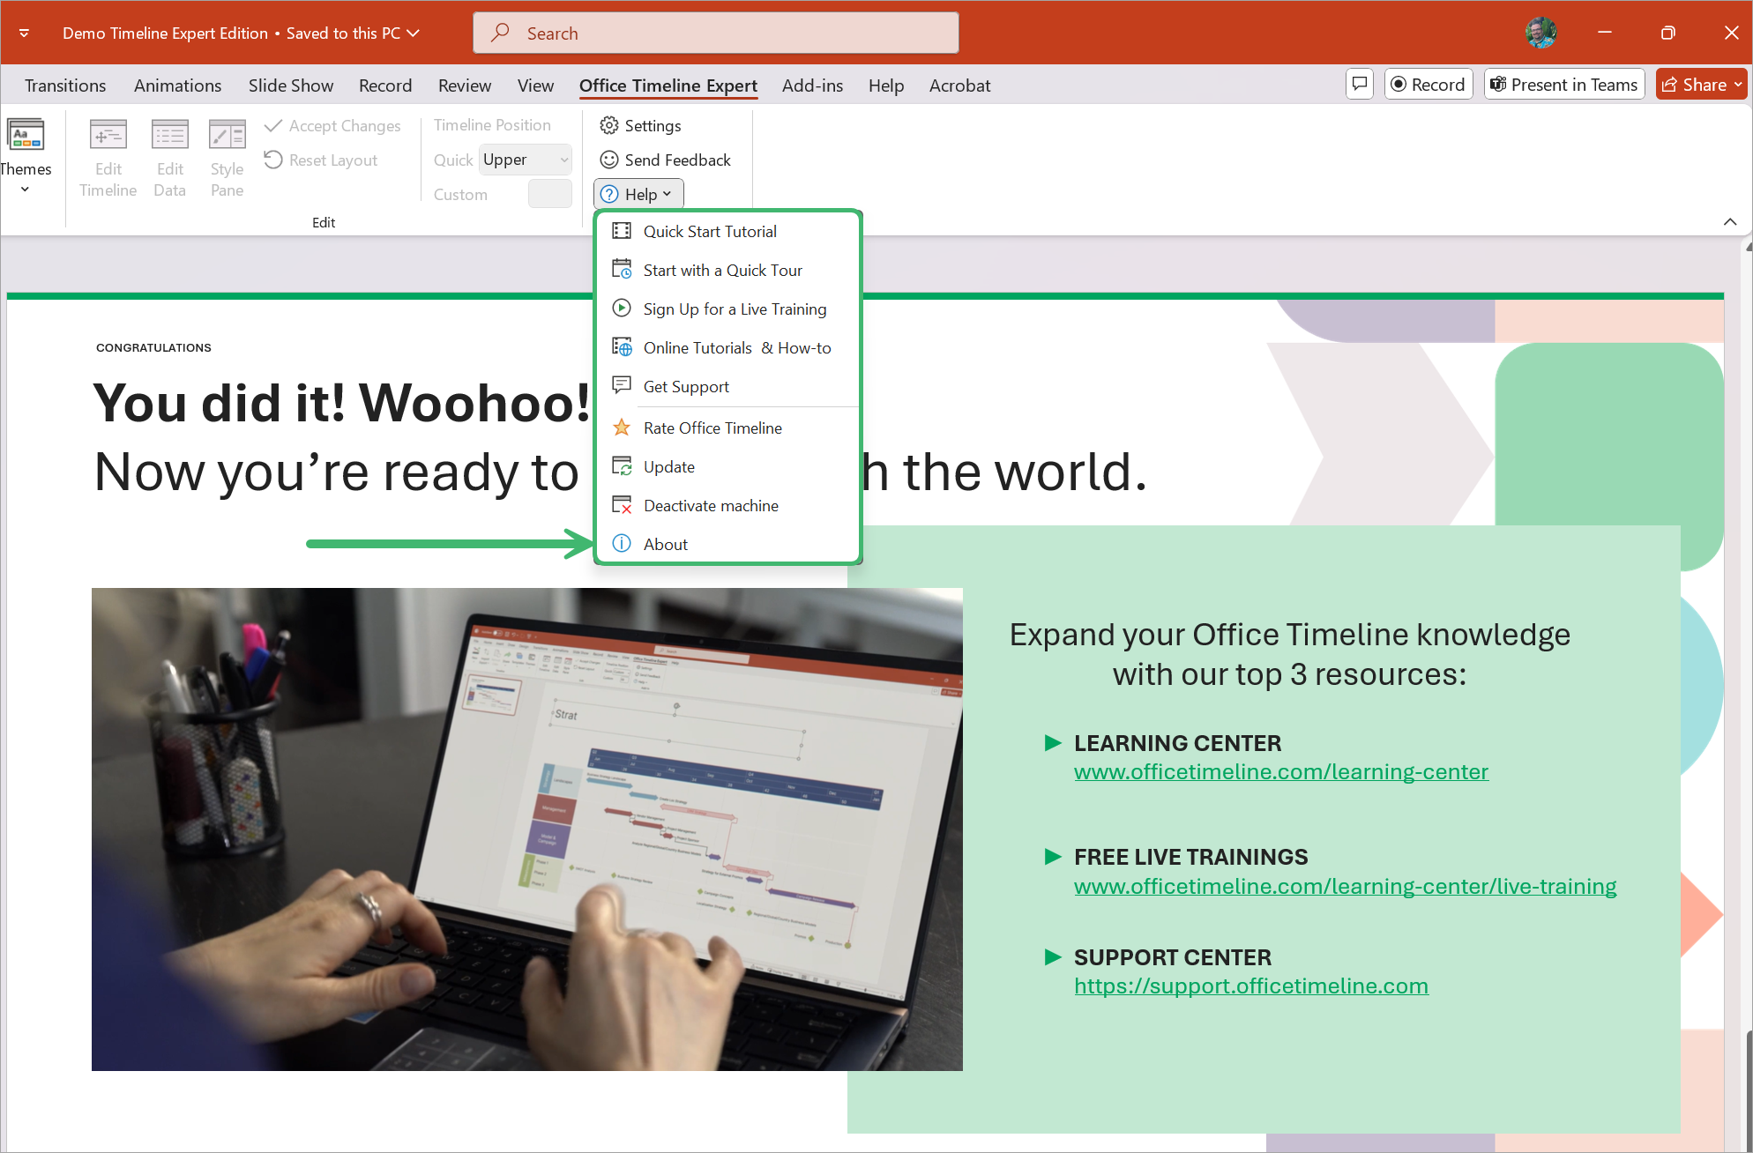Open the Record ribbon tab
Image resolution: width=1753 pixels, height=1153 pixels.
[x=385, y=86]
